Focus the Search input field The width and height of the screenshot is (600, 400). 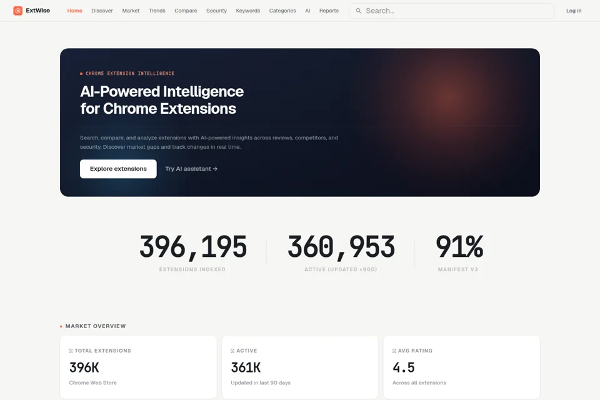point(452,11)
